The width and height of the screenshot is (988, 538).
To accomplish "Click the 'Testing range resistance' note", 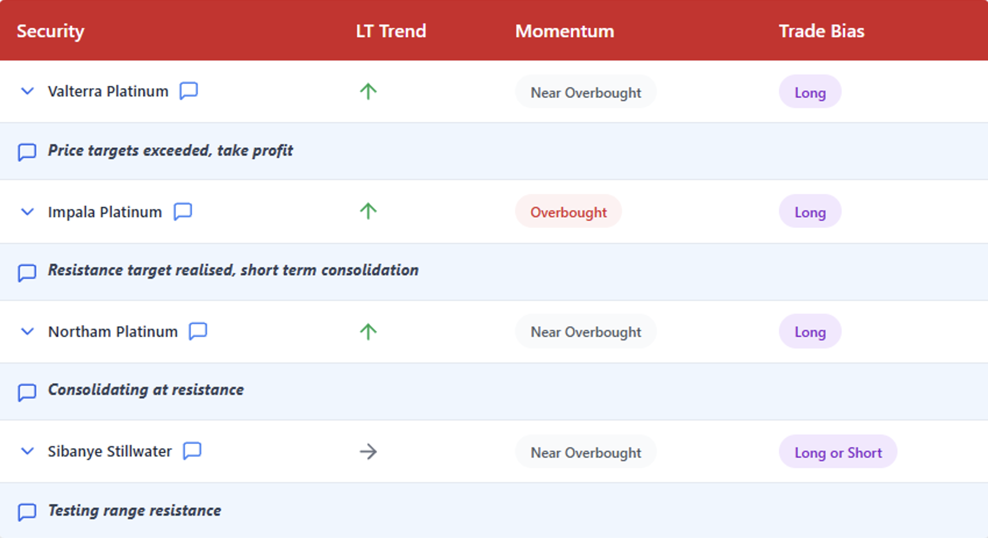I will [x=135, y=510].
